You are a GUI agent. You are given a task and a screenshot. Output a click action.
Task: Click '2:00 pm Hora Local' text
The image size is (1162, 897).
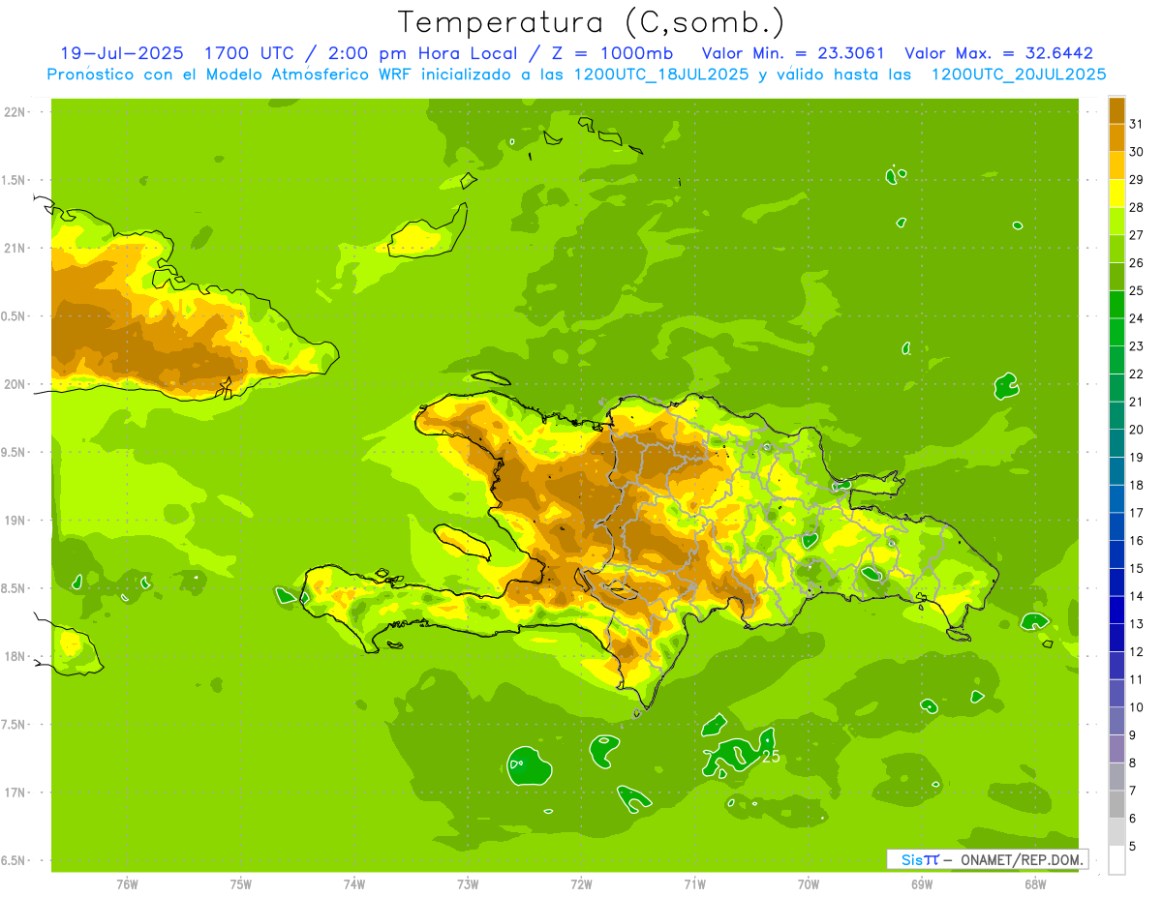423,53
